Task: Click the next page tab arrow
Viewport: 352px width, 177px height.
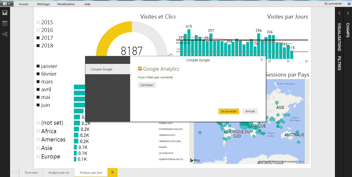Action: (x=16, y=172)
